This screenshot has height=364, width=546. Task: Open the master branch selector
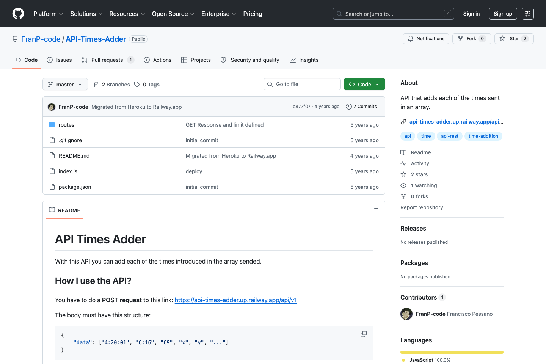65,84
